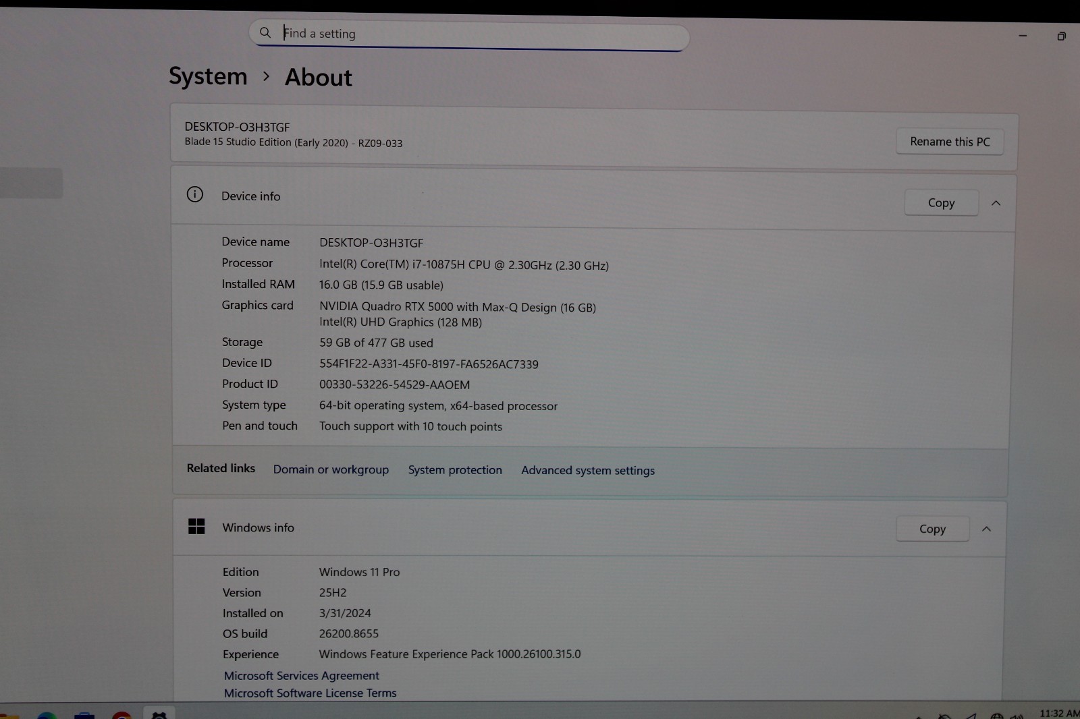The height and width of the screenshot is (719, 1080).
Task: Open Microsoft Software License Terms link
Action: pyautogui.click(x=310, y=693)
